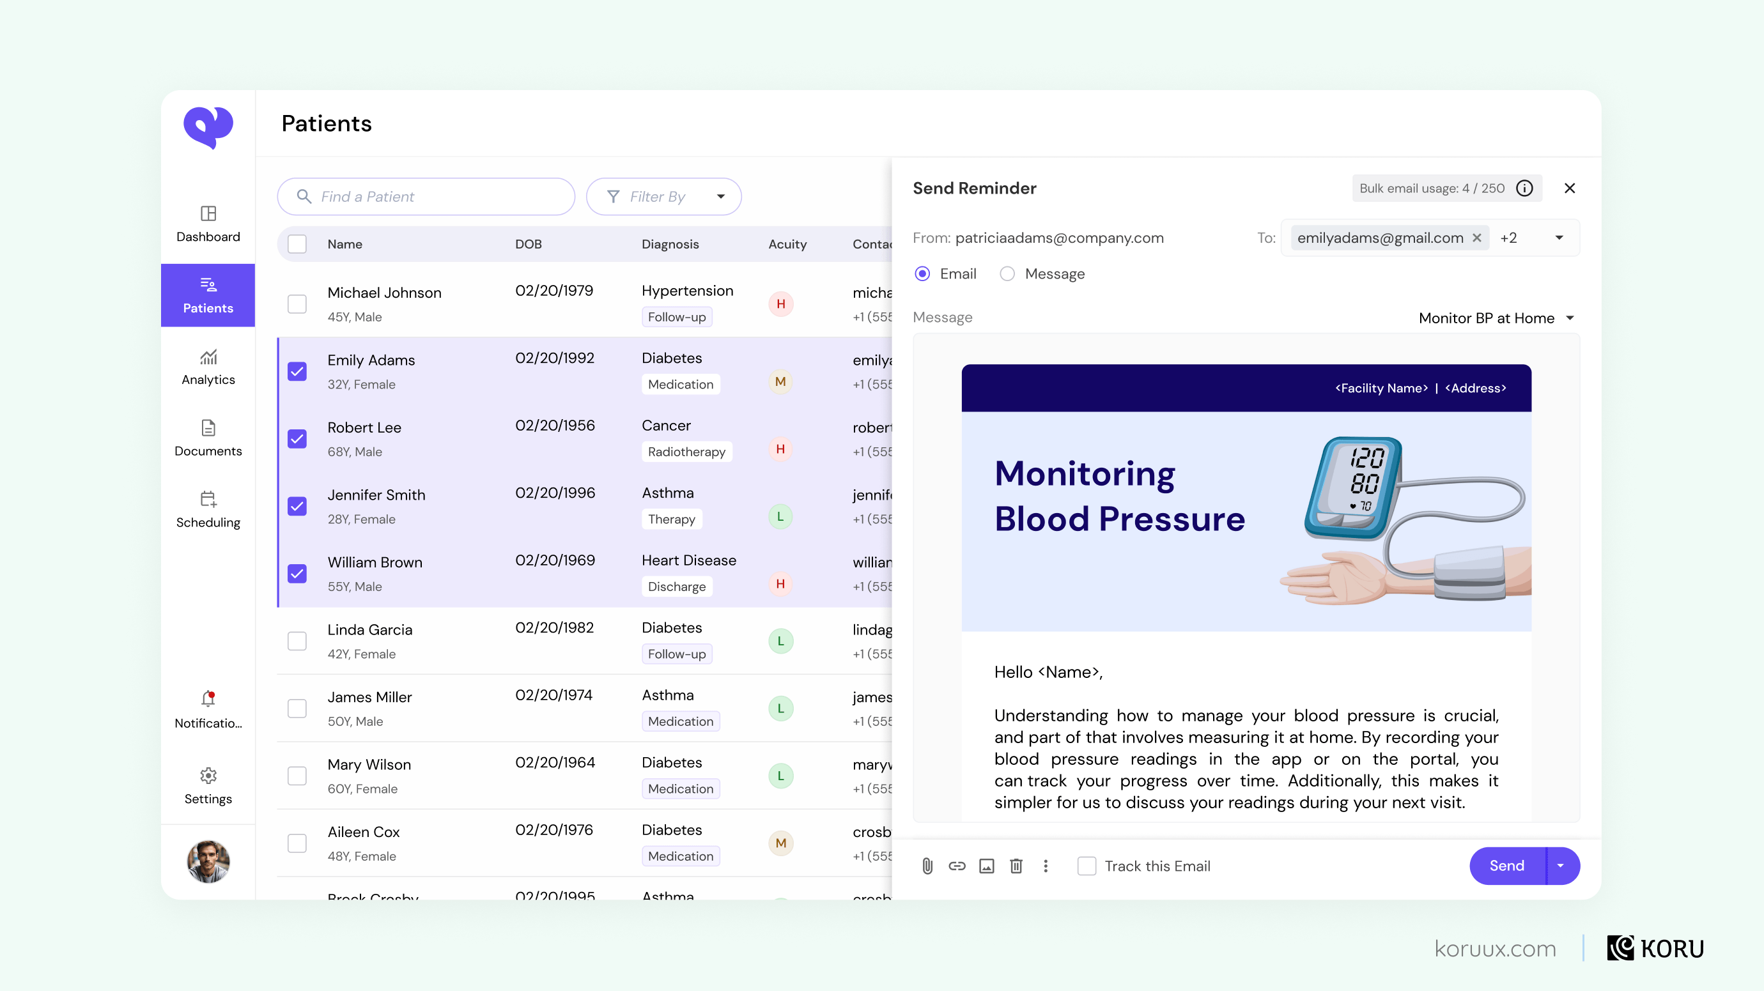
Task: Change the Monitor BP at Home template
Action: click(x=1497, y=318)
